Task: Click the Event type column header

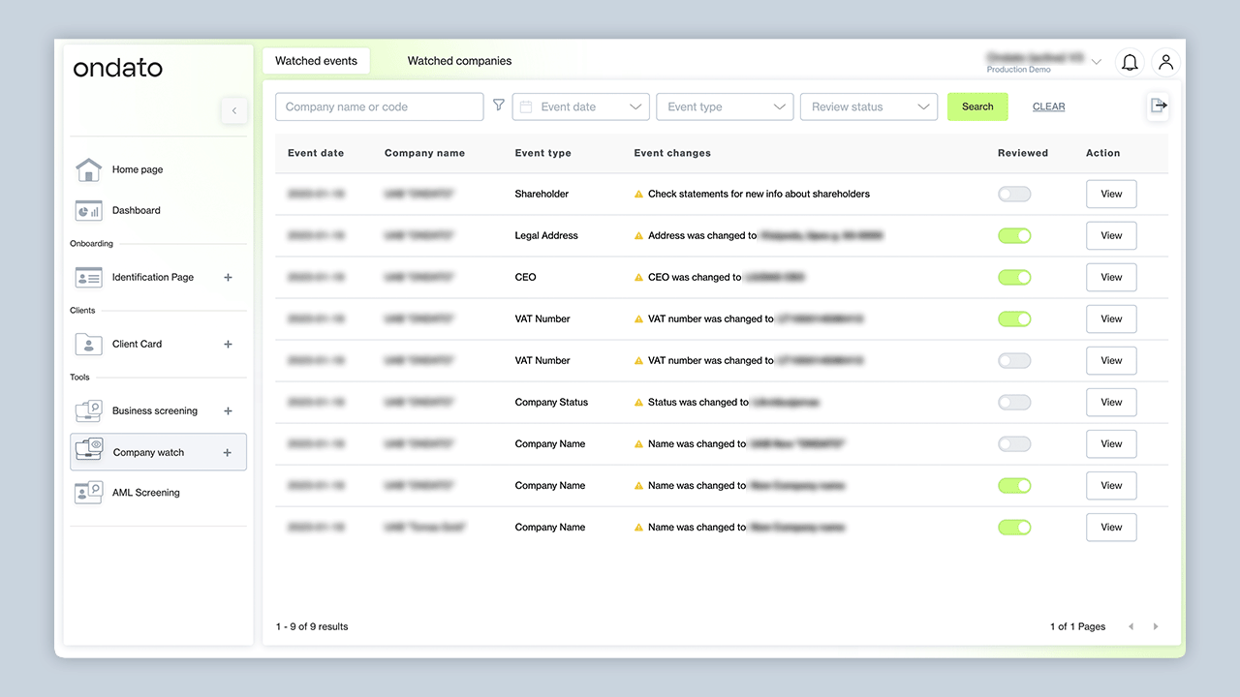Action: tap(543, 153)
